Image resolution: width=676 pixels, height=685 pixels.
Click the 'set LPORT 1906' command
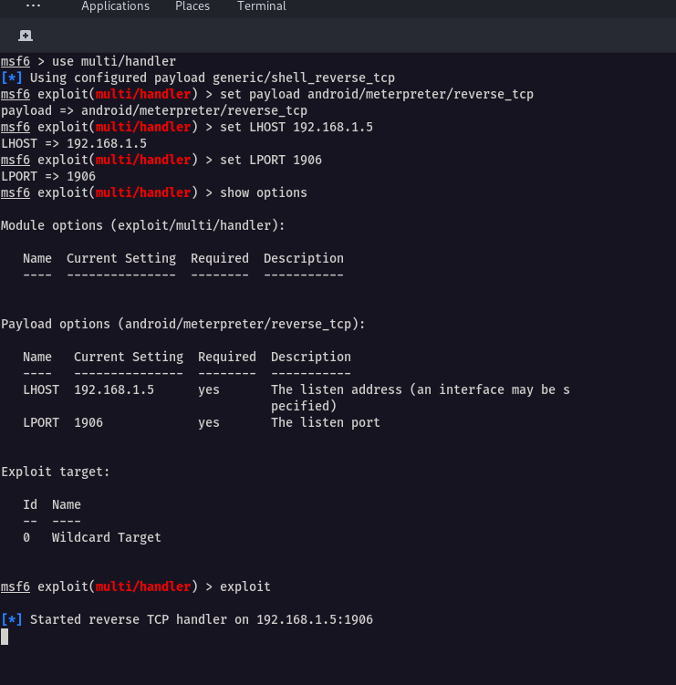point(270,160)
